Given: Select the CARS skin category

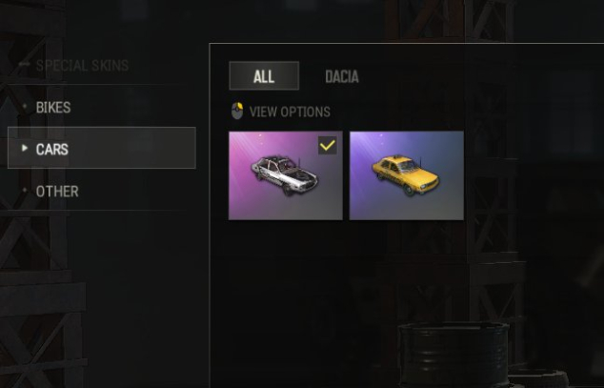Looking at the screenshot, I should tap(102, 148).
